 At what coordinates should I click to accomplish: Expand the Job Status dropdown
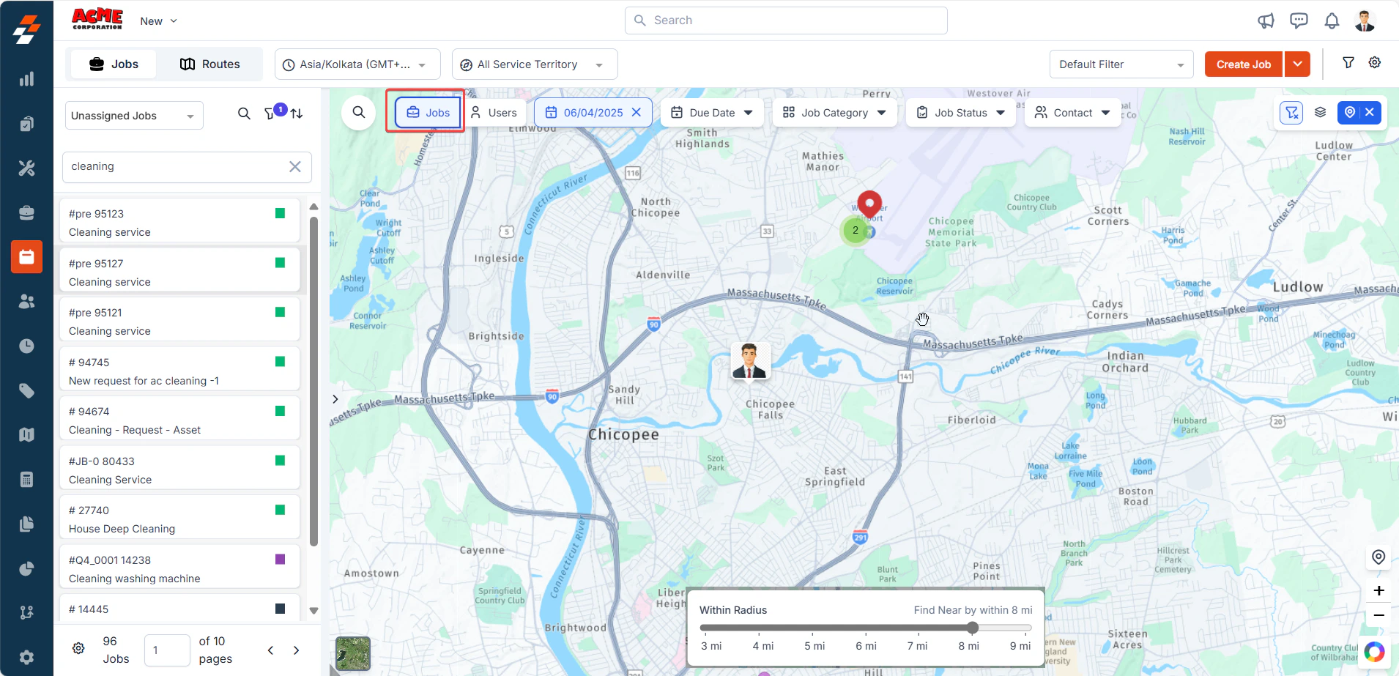coord(961,112)
